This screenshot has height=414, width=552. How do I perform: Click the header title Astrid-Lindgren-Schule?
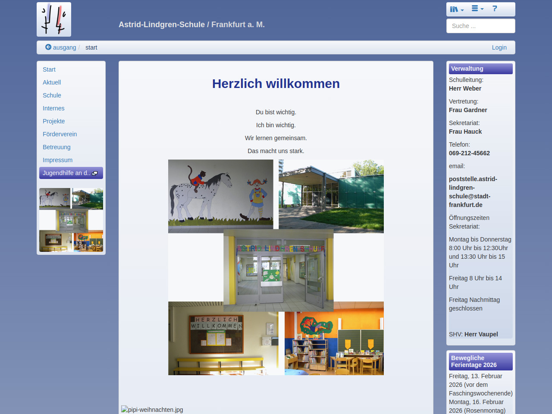pos(191,25)
